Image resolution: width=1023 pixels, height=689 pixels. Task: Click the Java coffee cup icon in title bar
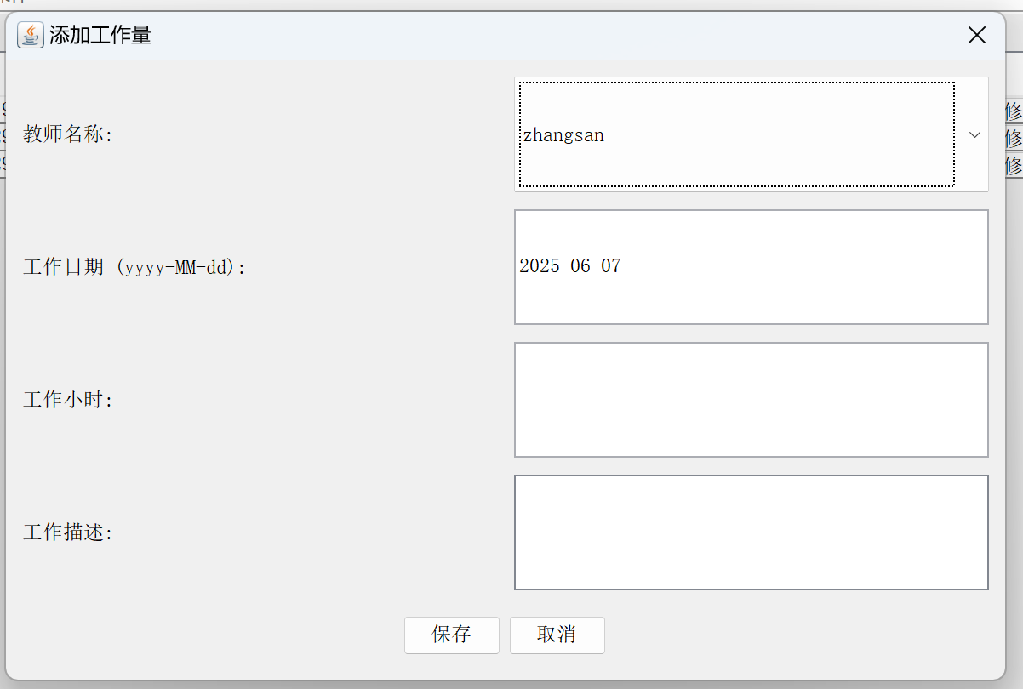pyautogui.click(x=31, y=35)
